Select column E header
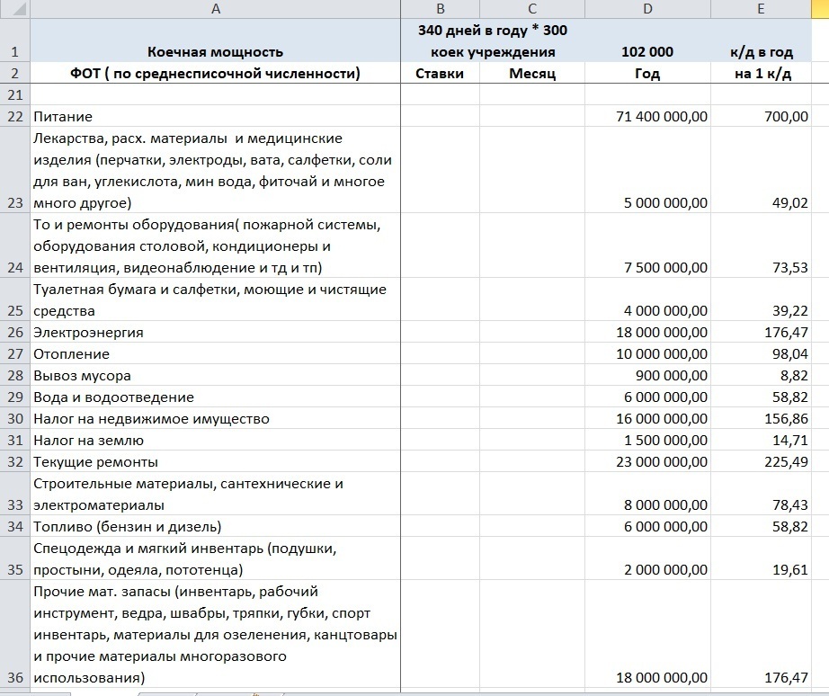829x696 pixels. [x=762, y=9]
